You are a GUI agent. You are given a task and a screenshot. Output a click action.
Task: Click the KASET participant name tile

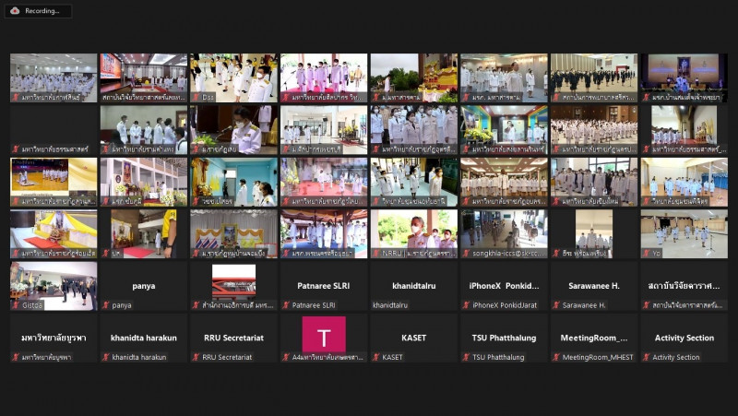[414, 338]
